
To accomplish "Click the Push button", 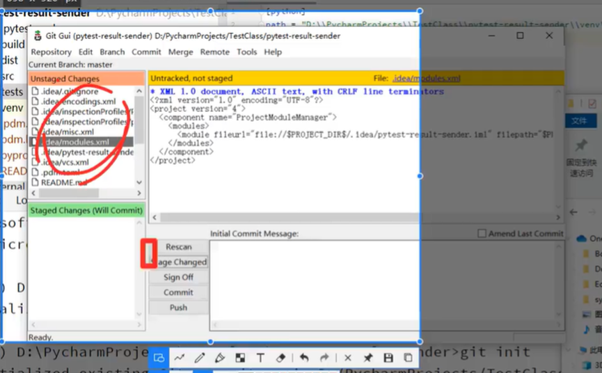I will [x=179, y=308].
